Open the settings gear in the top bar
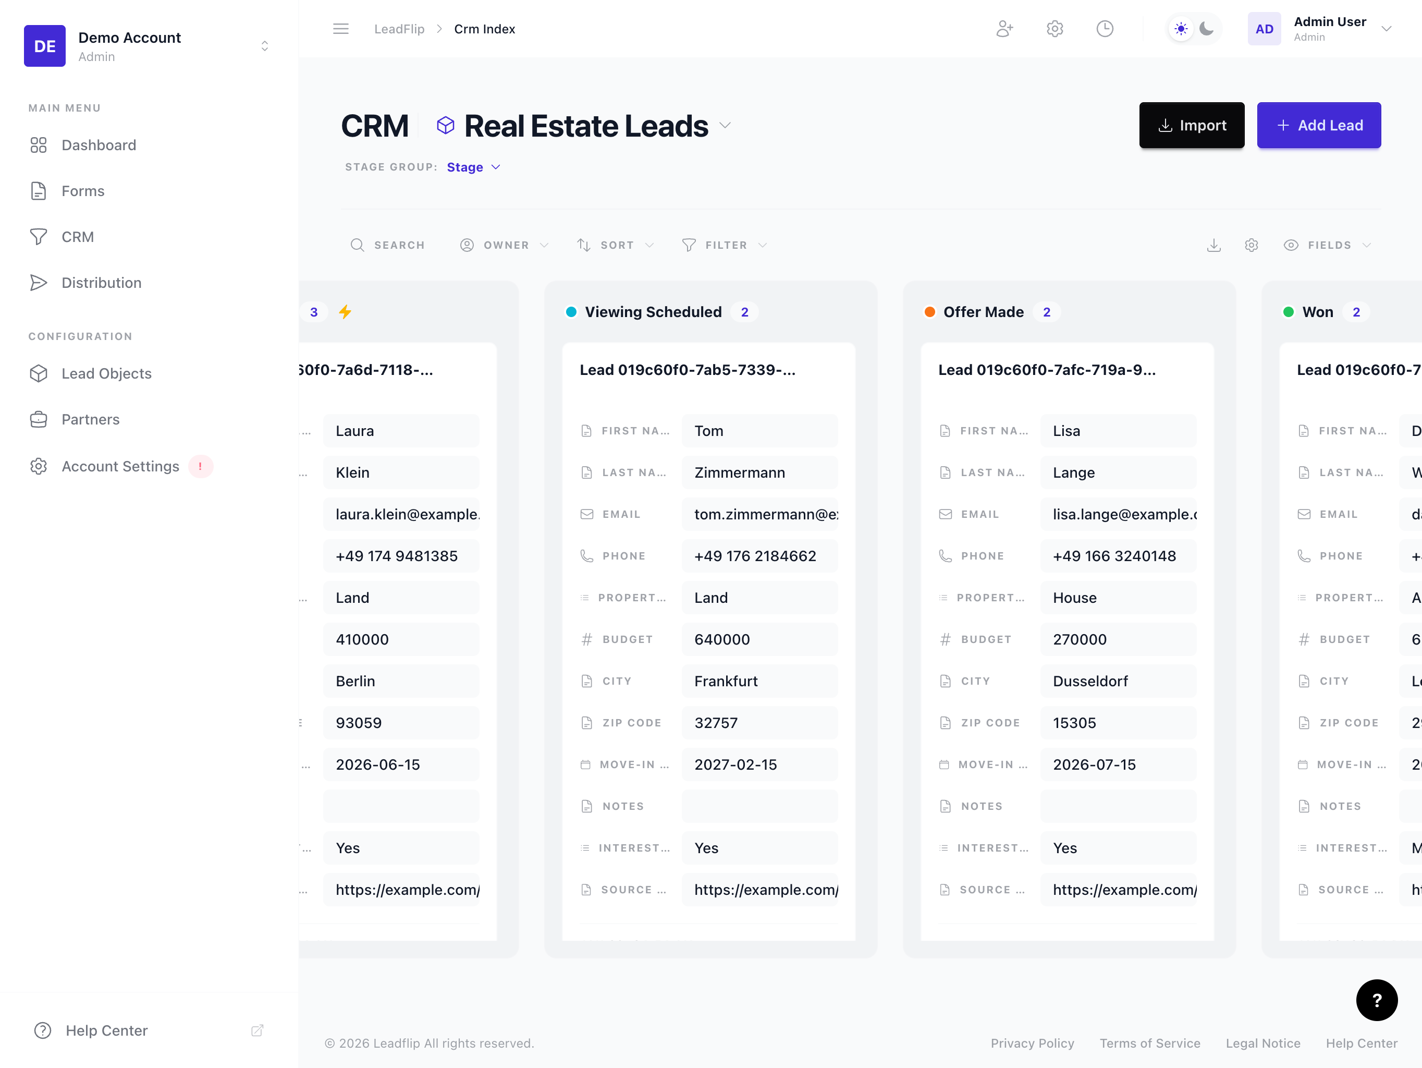1422x1068 pixels. point(1055,28)
